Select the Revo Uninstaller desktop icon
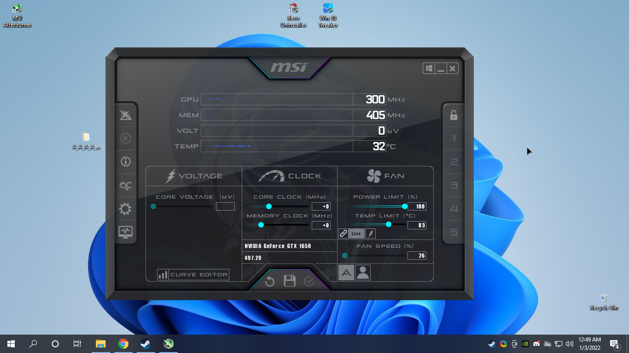629x353 pixels. pyautogui.click(x=293, y=16)
